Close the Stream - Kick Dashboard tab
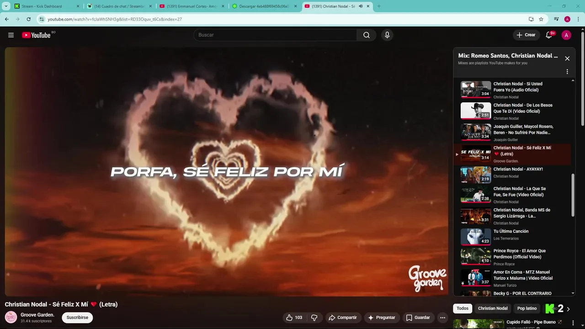 [x=78, y=6]
